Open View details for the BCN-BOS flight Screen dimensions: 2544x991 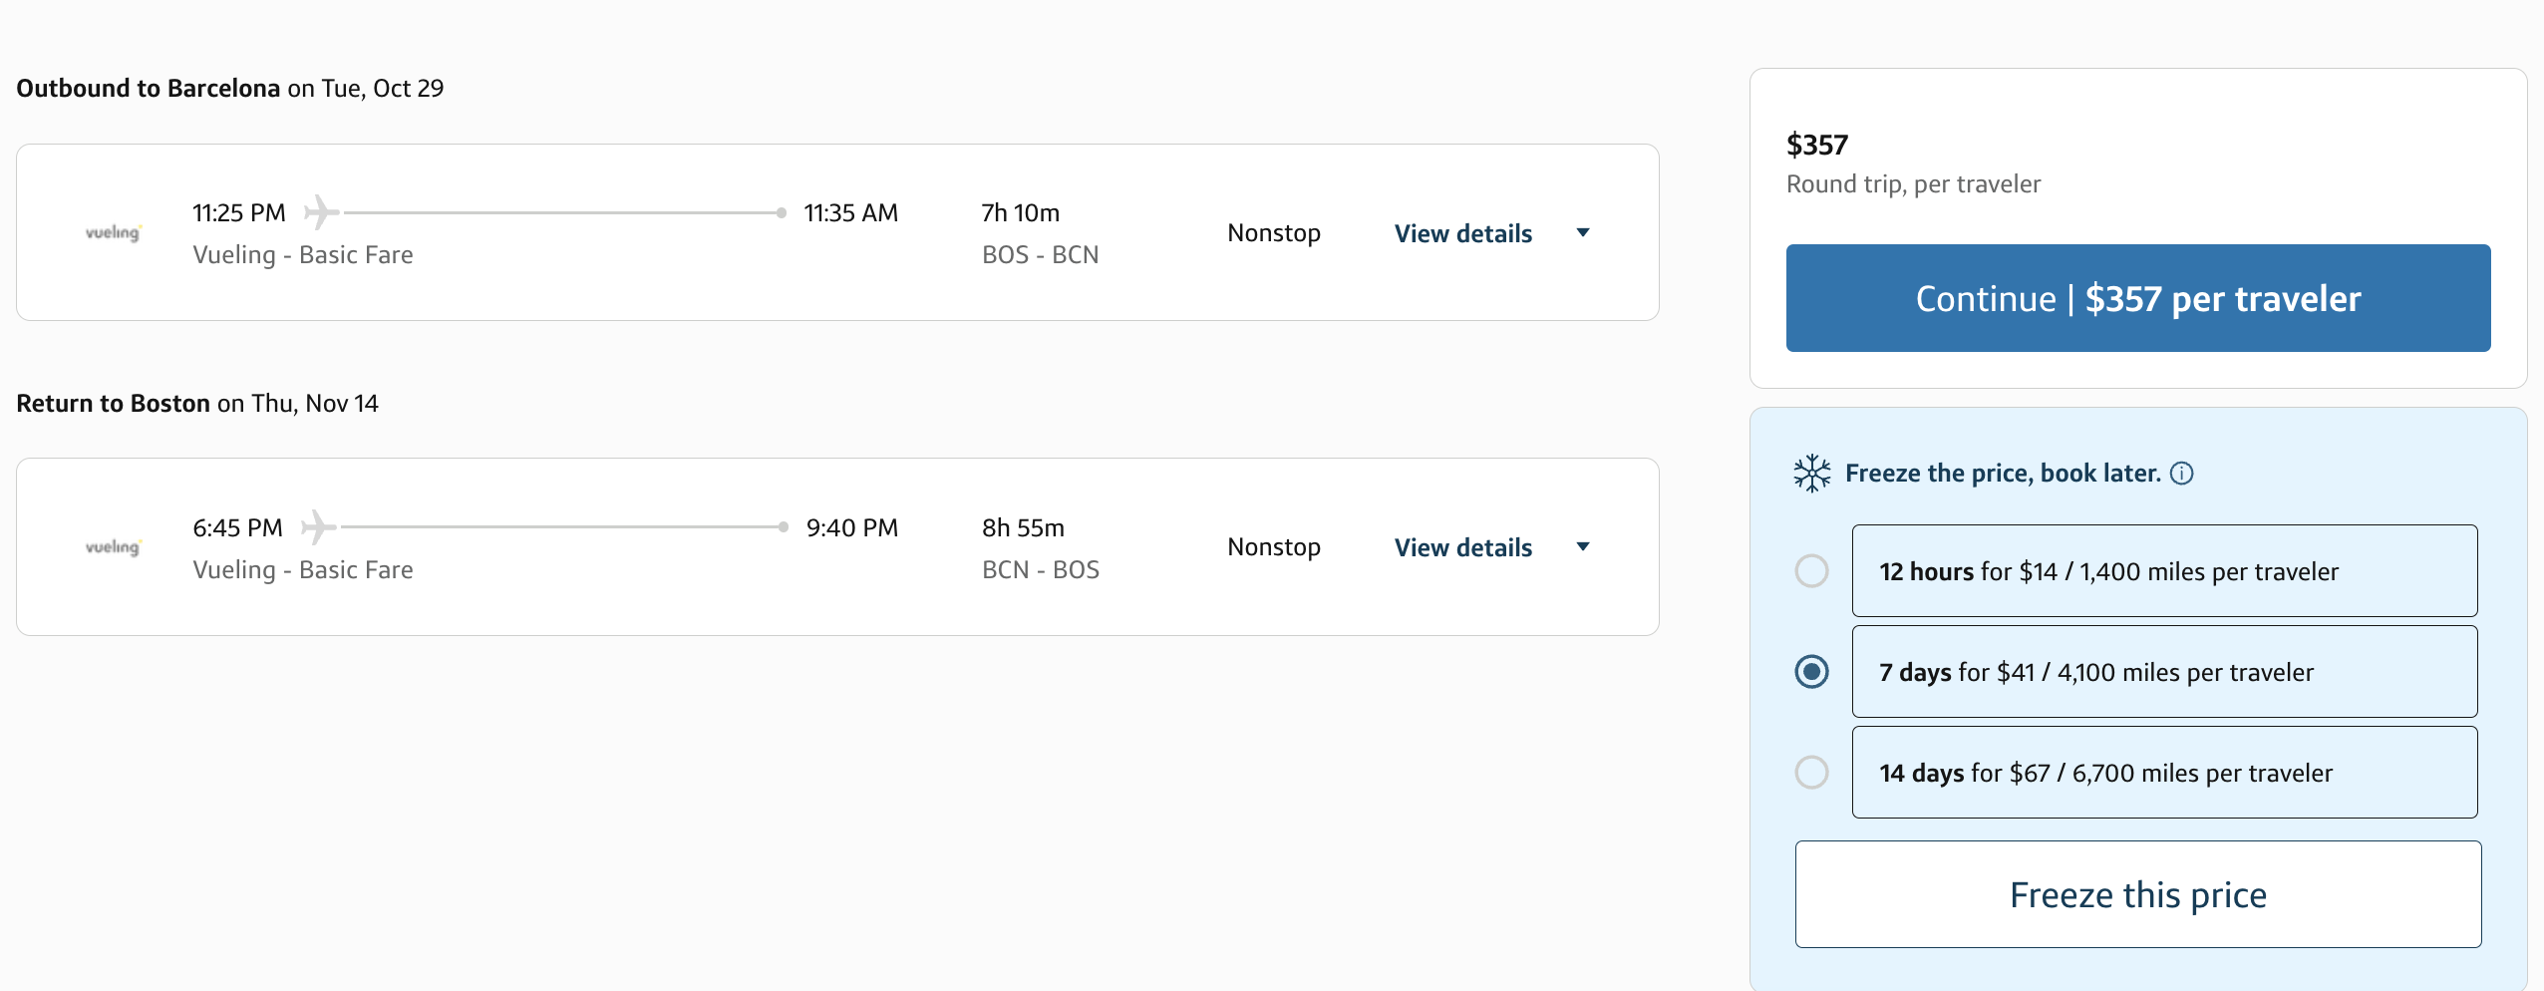point(1462,546)
